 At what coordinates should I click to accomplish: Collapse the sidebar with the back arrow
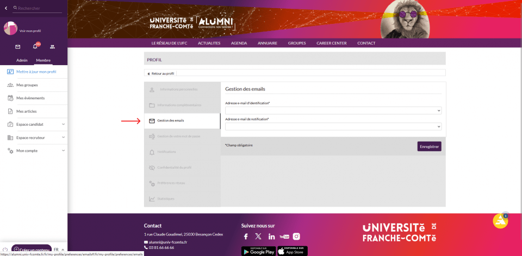[x=5, y=8]
